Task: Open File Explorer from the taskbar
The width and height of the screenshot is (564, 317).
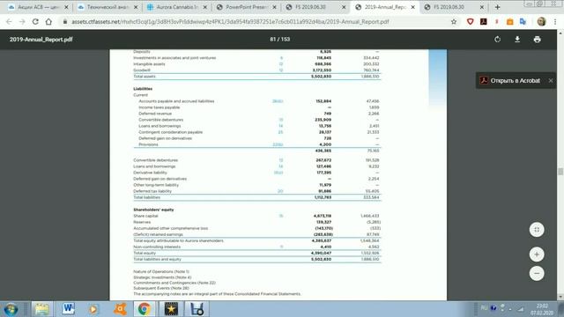Action: tap(42, 309)
